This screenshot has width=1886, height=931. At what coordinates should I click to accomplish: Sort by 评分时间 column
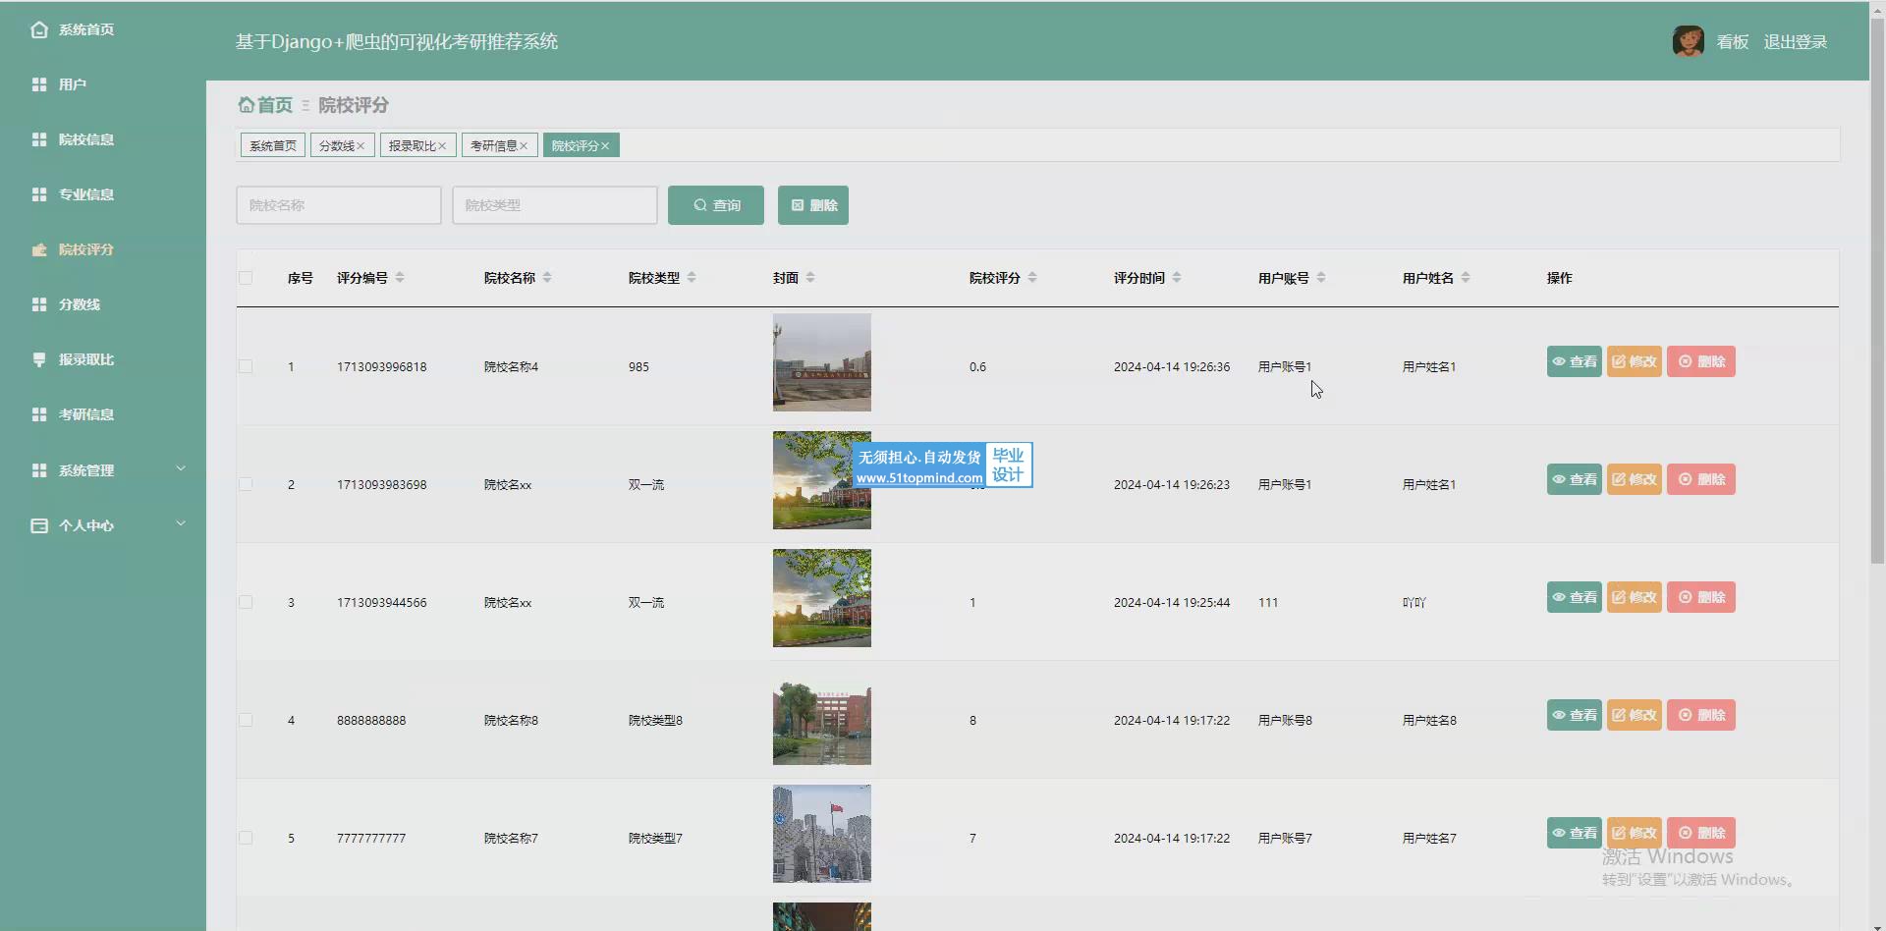pyautogui.click(x=1177, y=278)
